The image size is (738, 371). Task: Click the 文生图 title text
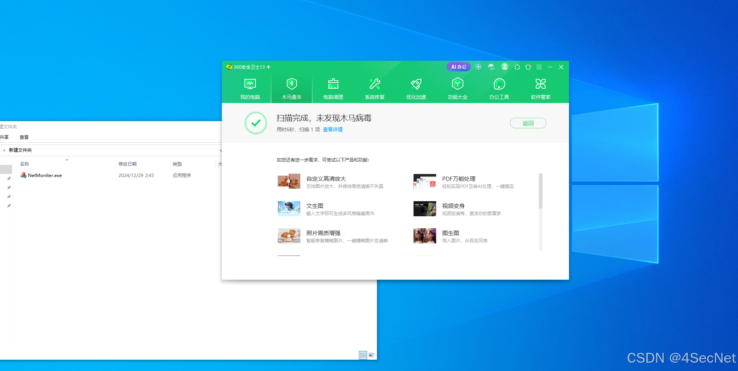[x=315, y=206]
